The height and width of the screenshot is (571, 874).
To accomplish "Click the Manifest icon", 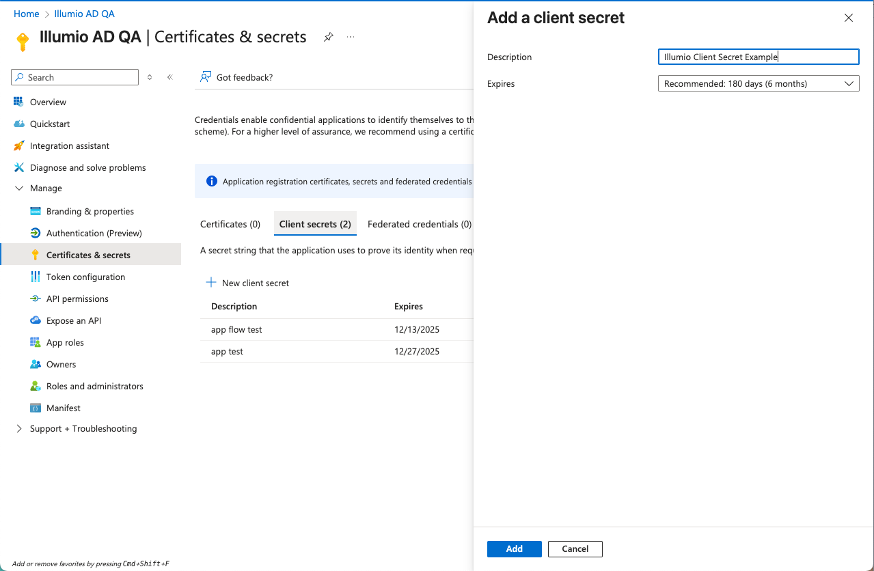I will coord(36,408).
